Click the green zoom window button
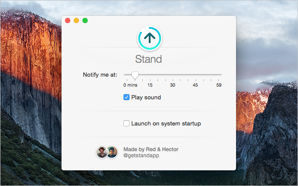 (85, 20)
